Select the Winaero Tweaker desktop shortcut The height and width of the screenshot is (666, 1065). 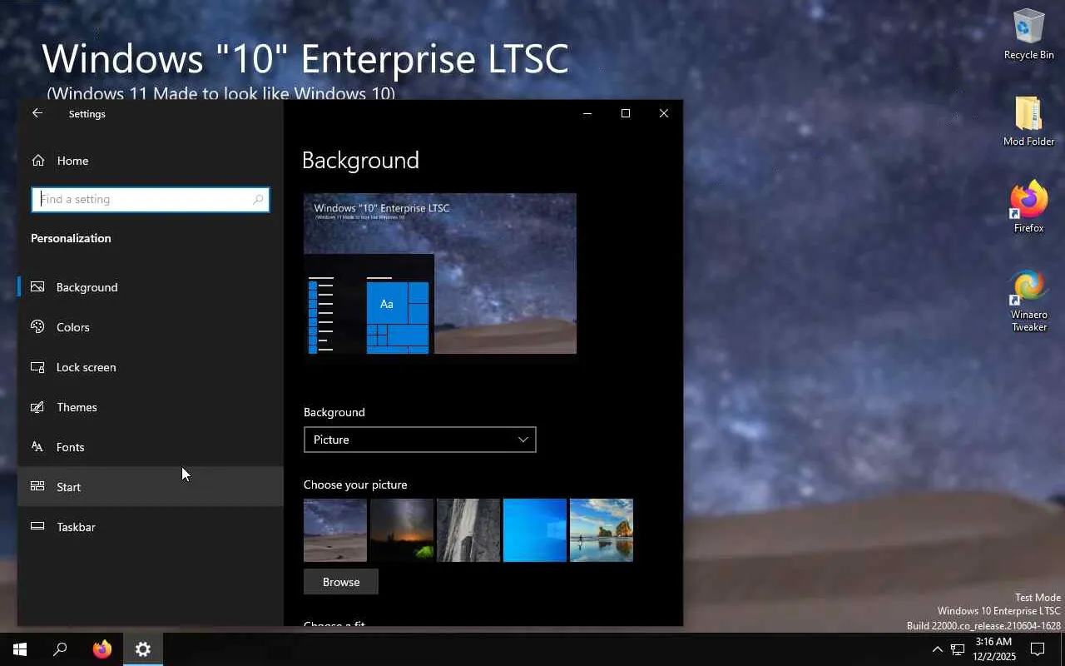point(1029,301)
